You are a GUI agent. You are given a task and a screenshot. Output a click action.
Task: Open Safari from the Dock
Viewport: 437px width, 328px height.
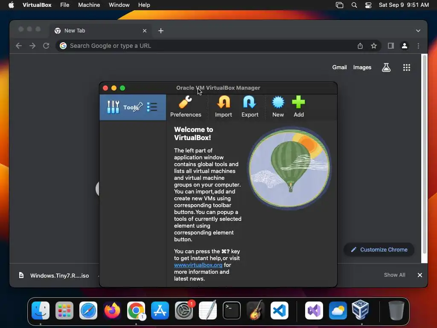click(x=88, y=310)
